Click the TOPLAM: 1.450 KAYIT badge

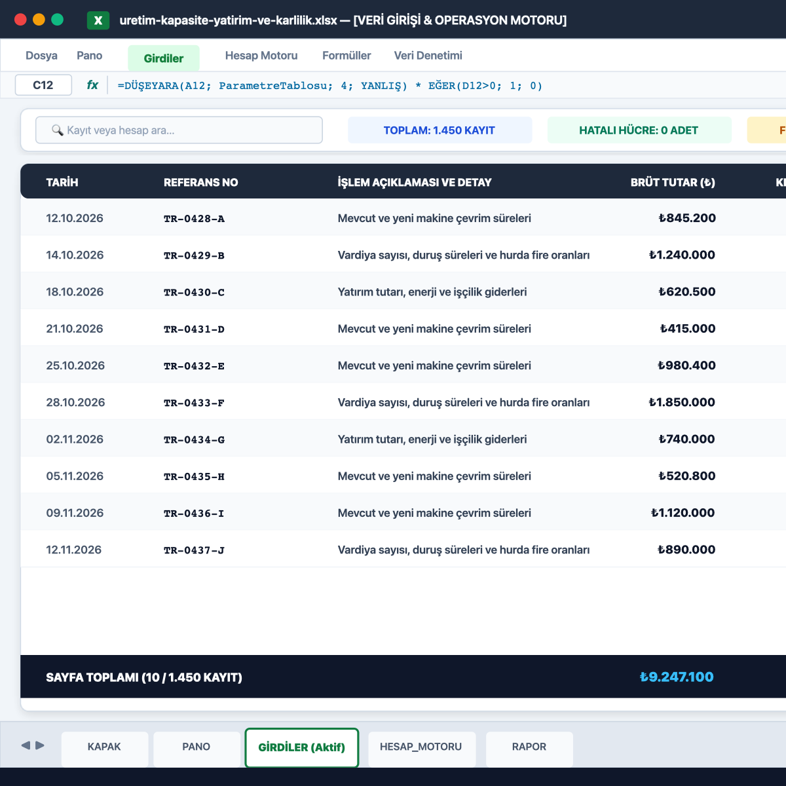click(x=440, y=130)
